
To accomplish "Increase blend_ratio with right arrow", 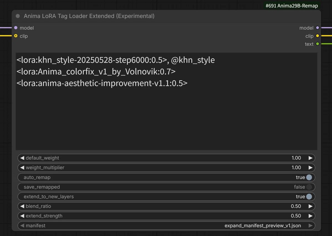I will [310, 206].
